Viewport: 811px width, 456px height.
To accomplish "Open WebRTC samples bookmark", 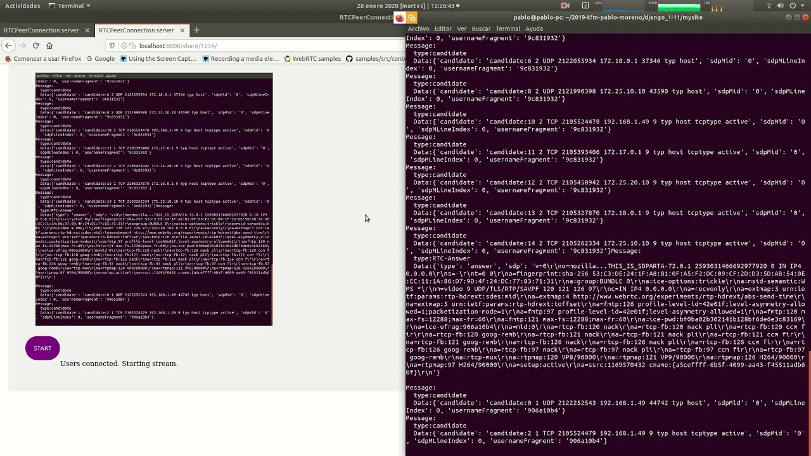I will pos(312,58).
